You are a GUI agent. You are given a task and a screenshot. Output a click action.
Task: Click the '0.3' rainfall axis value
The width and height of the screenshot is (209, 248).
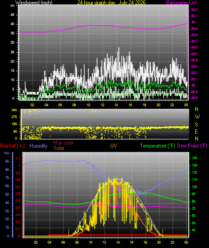18,215
